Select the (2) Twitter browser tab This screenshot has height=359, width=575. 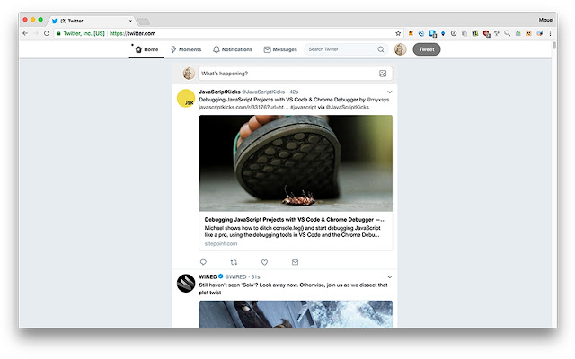pyautogui.click(x=90, y=21)
